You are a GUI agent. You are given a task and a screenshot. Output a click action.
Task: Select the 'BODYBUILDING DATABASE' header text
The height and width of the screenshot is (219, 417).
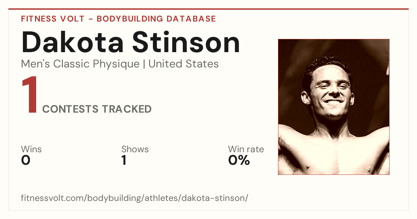(156, 19)
